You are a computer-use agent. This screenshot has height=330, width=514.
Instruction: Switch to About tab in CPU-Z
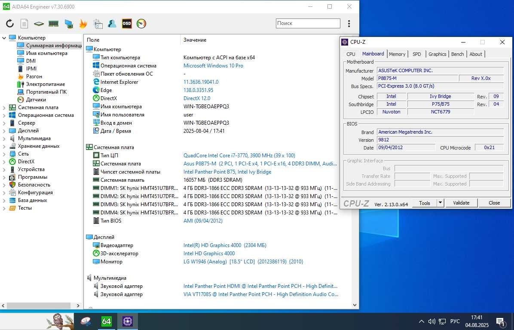coord(476,54)
